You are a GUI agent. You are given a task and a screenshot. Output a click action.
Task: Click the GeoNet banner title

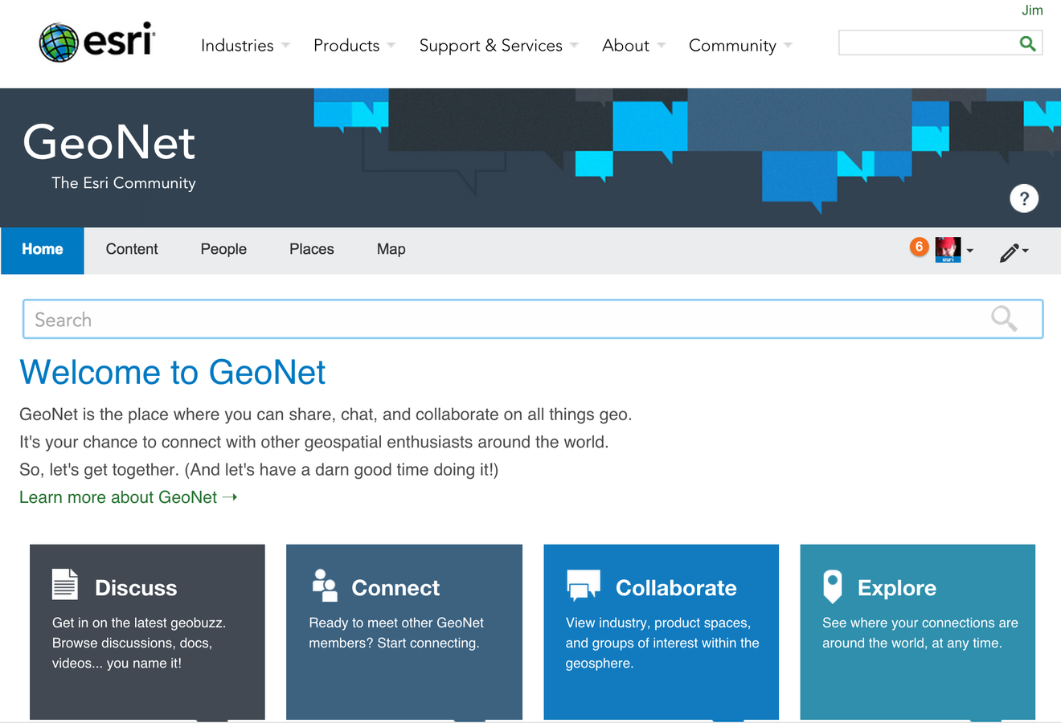point(109,142)
